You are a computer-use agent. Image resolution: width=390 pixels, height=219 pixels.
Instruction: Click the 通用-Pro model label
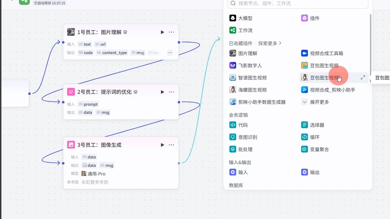pos(96,174)
